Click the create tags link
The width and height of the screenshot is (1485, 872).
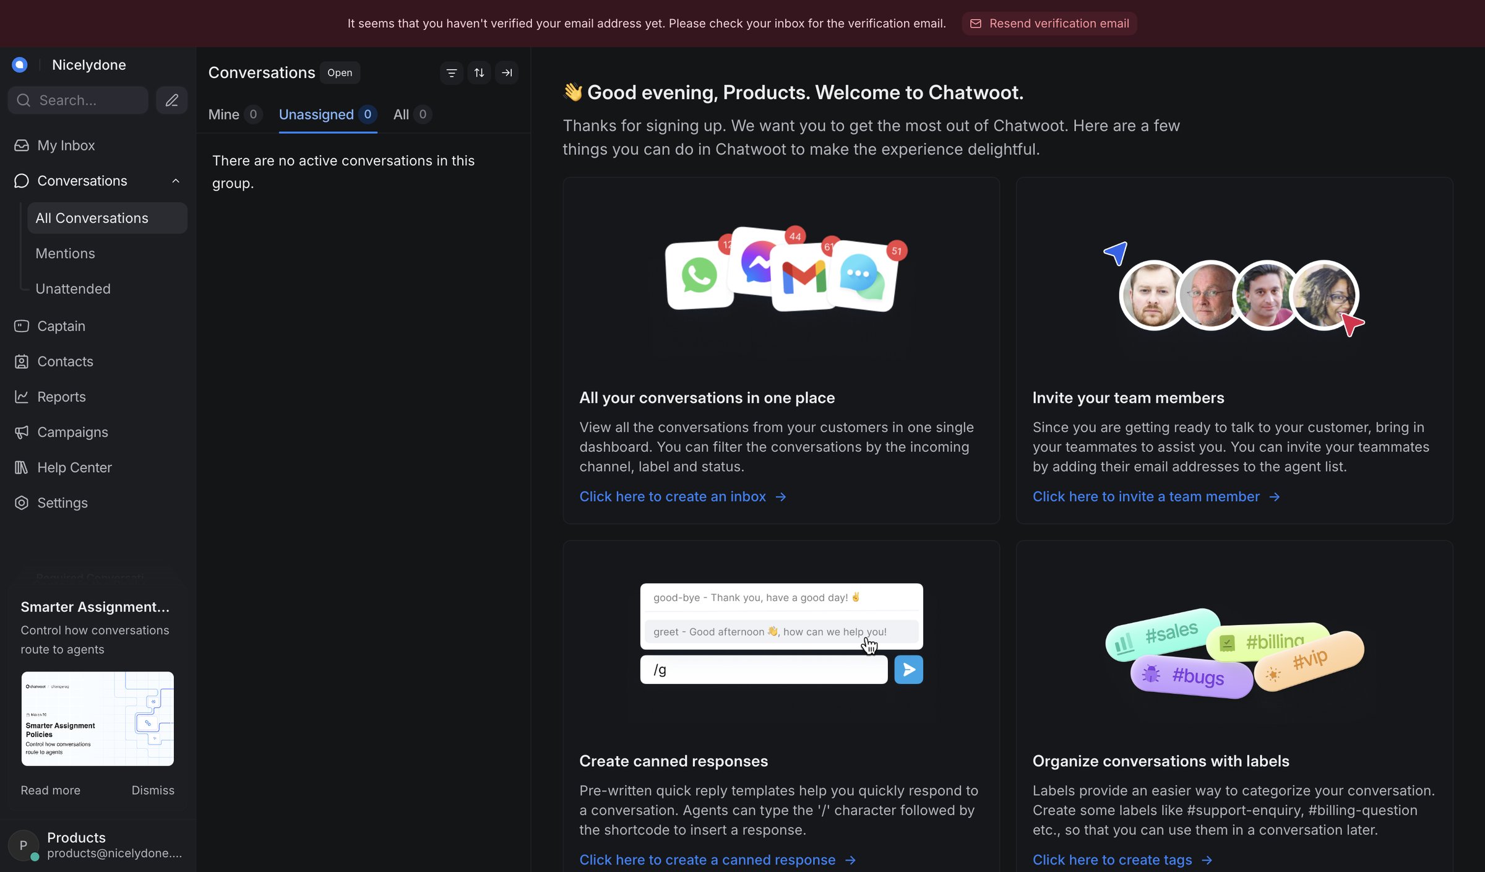1122,860
